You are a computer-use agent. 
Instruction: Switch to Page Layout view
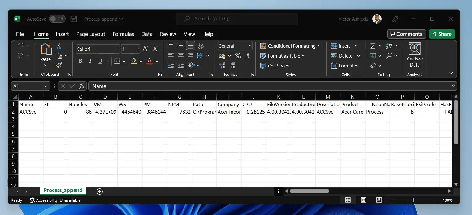pyautogui.click(x=364, y=200)
